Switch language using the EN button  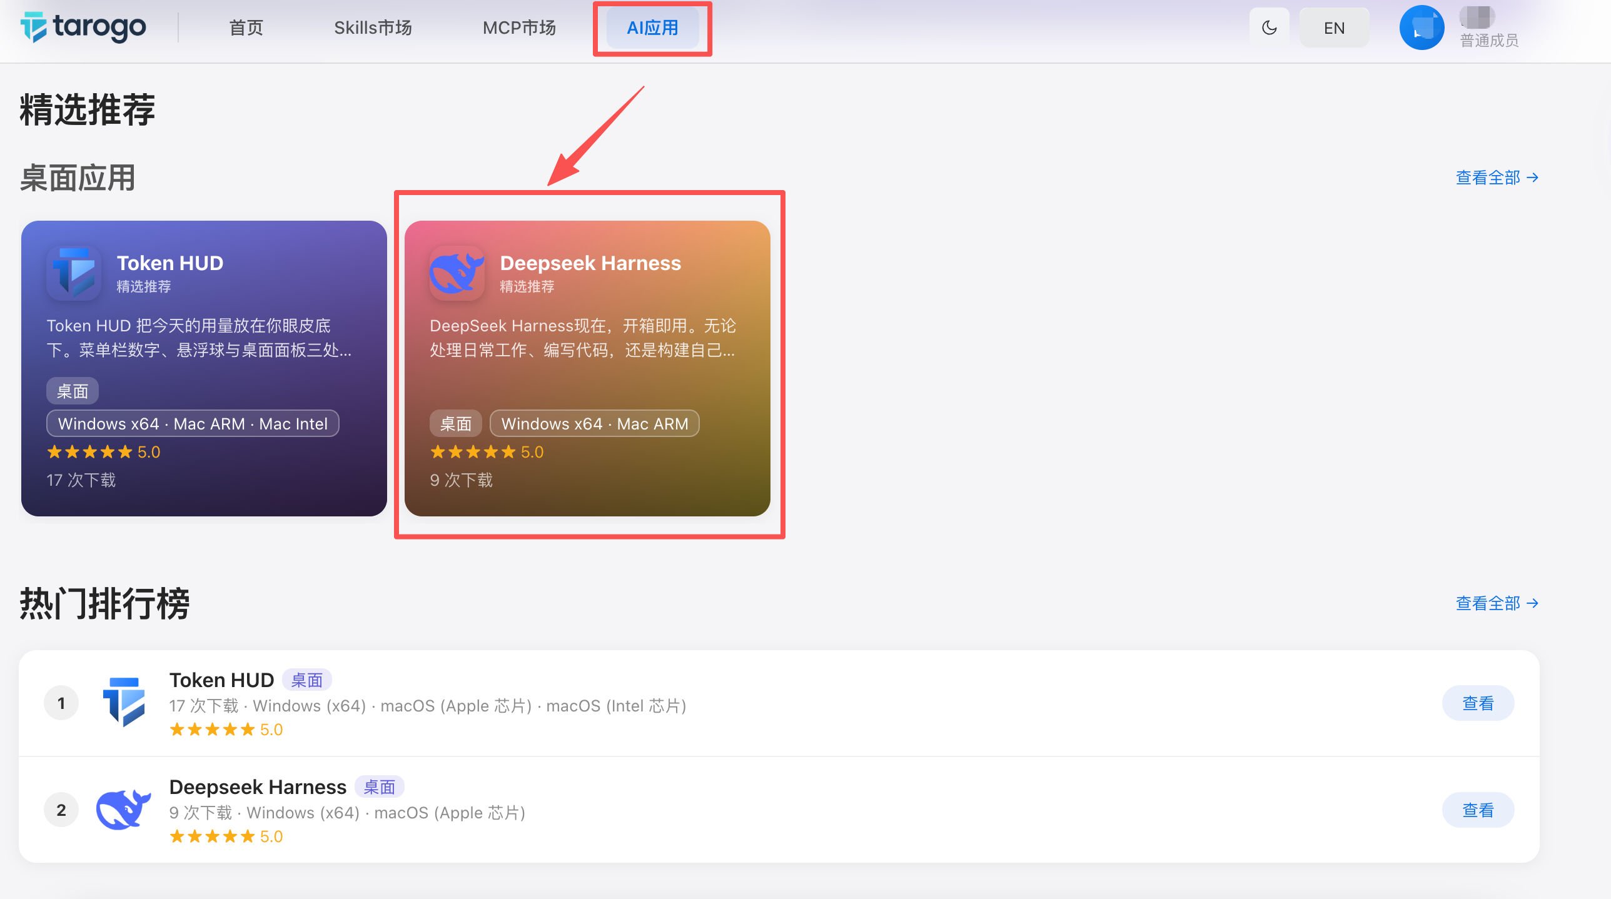point(1334,28)
